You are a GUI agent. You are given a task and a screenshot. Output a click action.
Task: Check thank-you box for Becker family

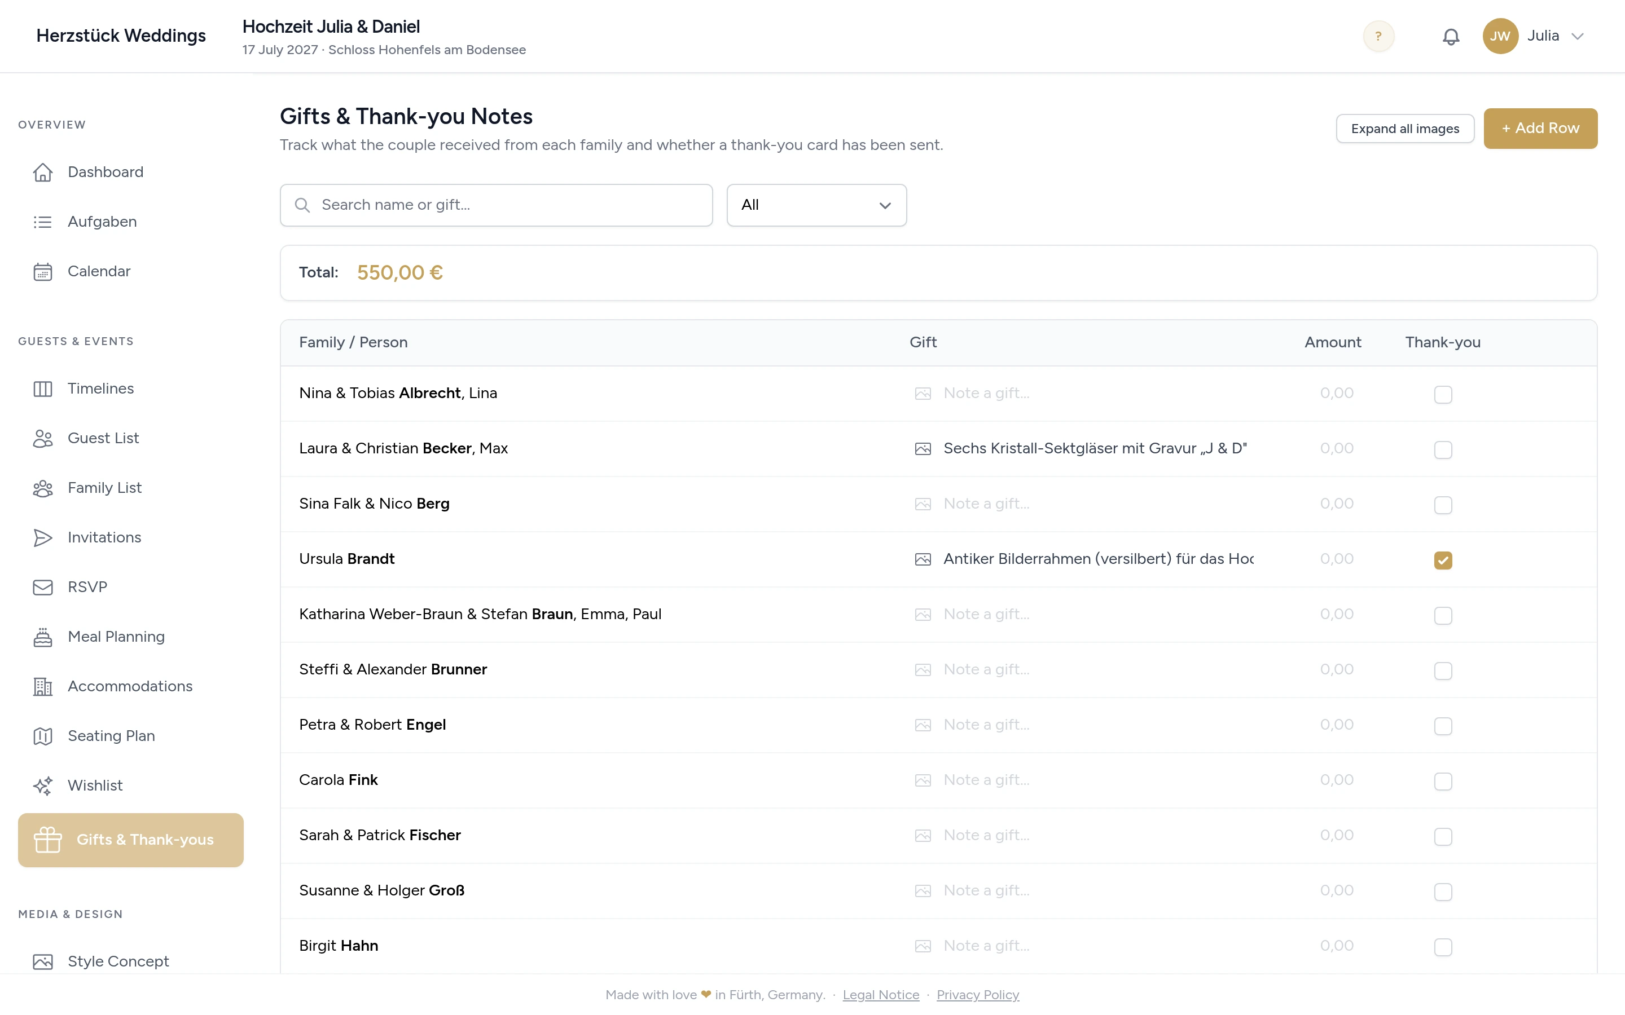pyautogui.click(x=1443, y=449)
